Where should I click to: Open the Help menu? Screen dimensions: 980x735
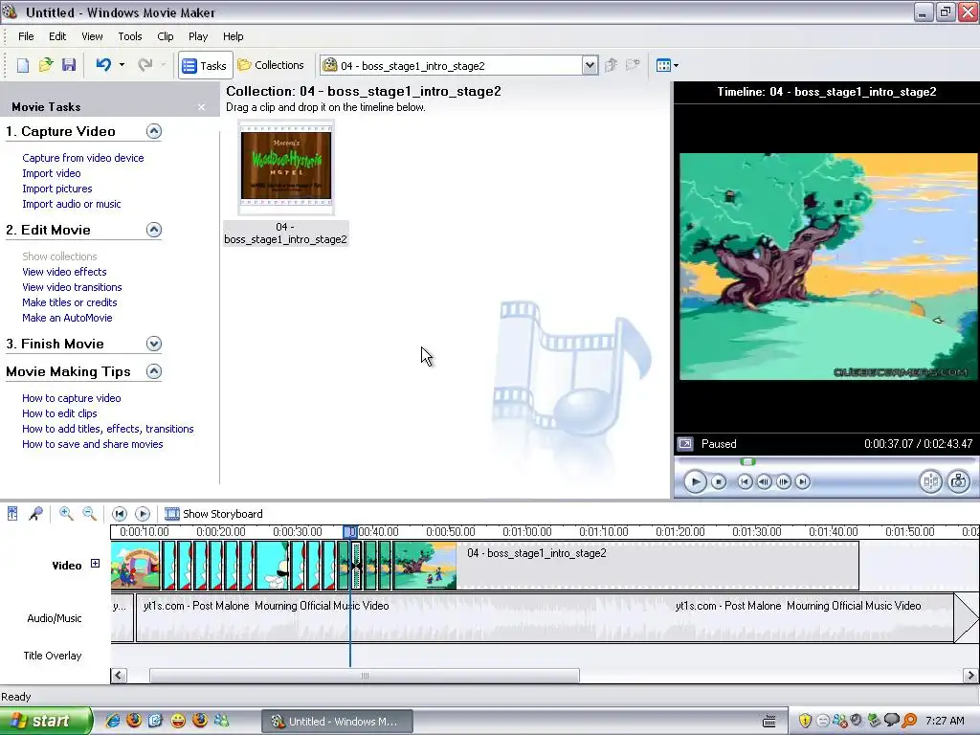point(234,36)
